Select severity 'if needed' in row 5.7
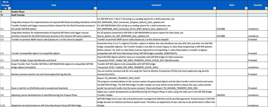This screenshot has width=268, height=107. (258, 72)
